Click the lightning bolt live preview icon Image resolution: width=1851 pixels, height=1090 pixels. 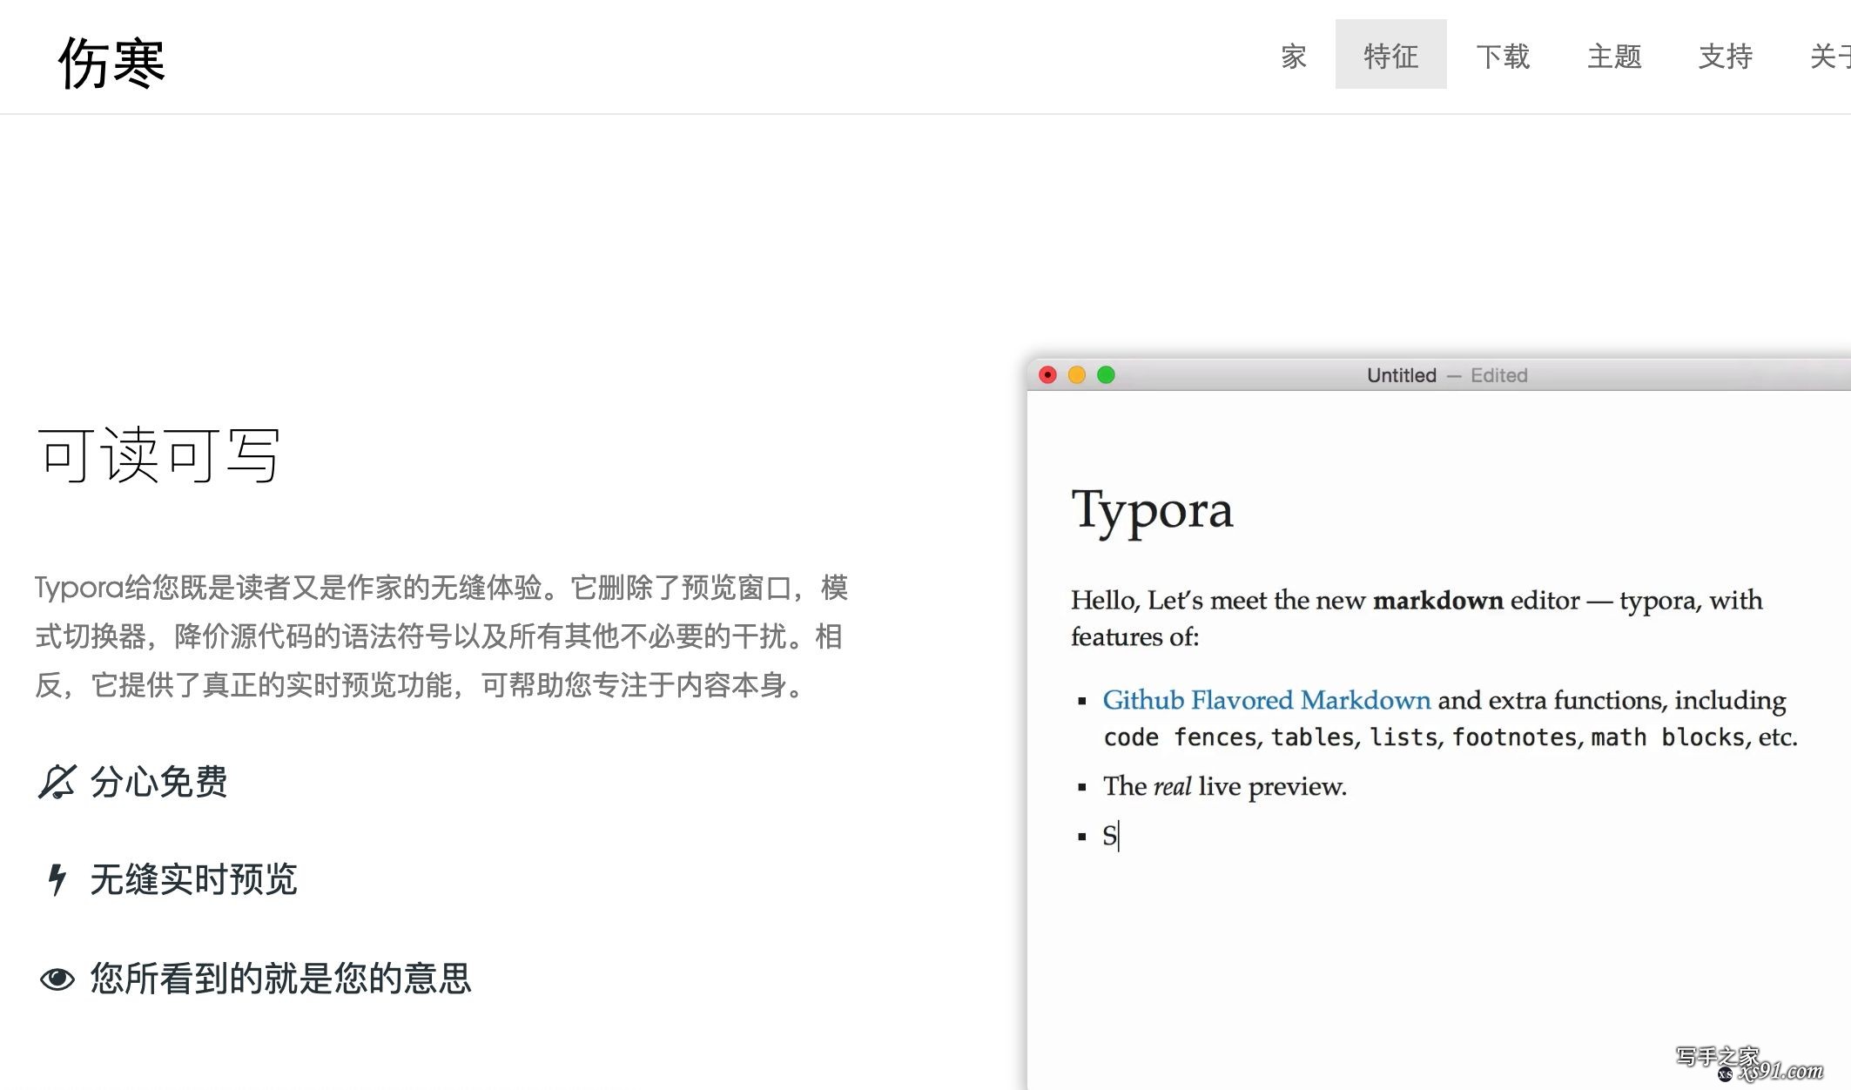point(57,879)
